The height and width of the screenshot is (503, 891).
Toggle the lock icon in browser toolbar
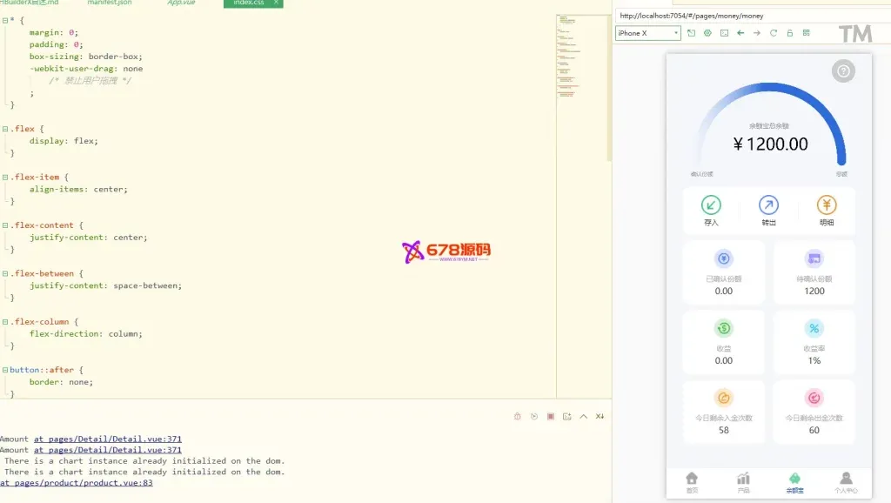point(789,33)
